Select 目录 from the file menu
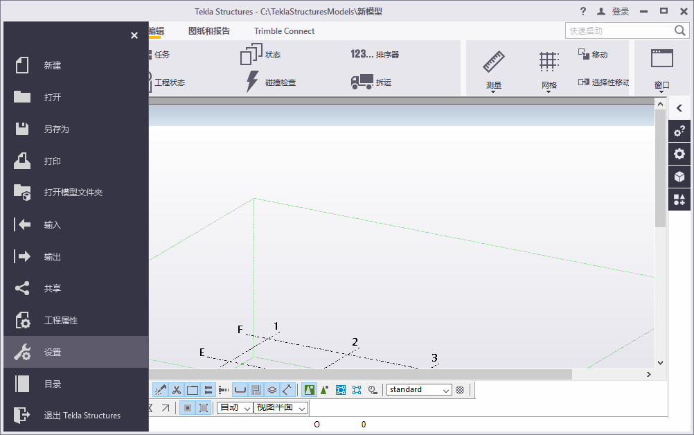694x435 pixels. pos(76,384)
